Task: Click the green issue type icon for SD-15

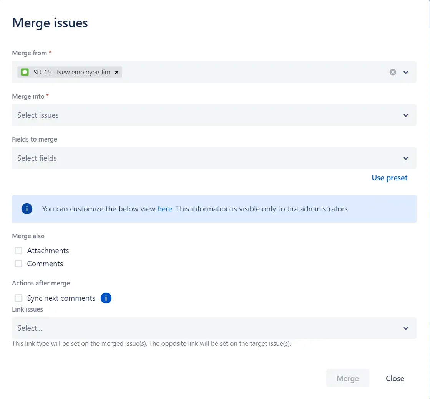Action: point(25,72)
